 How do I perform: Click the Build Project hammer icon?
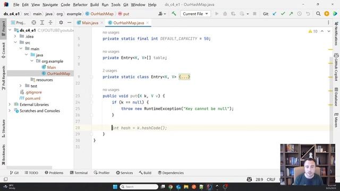click(x=174, y=14)
